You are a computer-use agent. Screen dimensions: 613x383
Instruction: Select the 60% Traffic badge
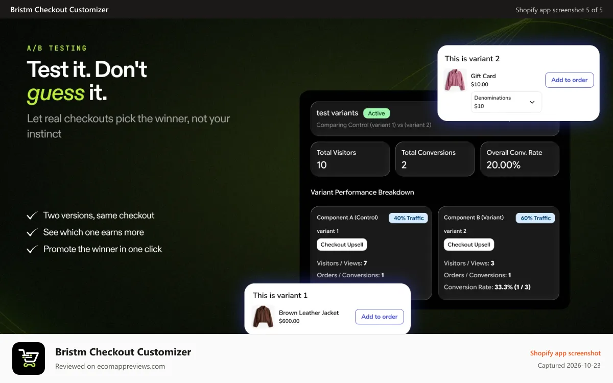point(535,218)
